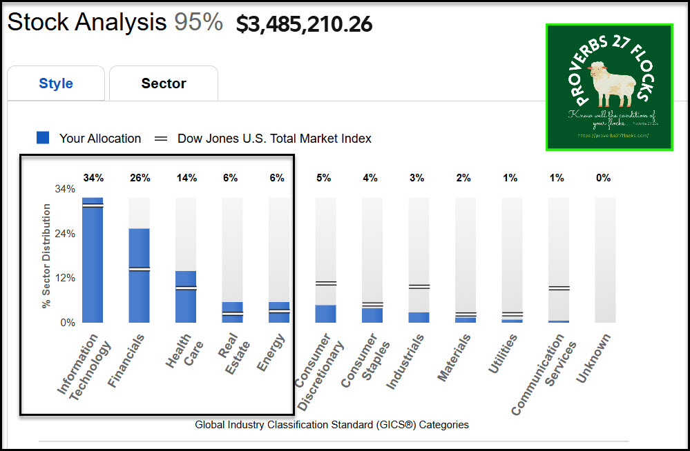Switch to the Style tab
The height and width of the screenshot is (451, 690).
pos(56,83)
